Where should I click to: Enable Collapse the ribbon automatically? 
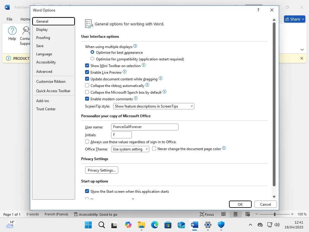click(x=87, y=85)
